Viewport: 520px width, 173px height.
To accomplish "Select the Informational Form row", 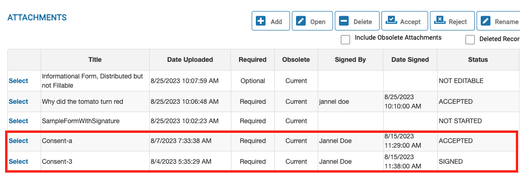I will coord(18,81).
